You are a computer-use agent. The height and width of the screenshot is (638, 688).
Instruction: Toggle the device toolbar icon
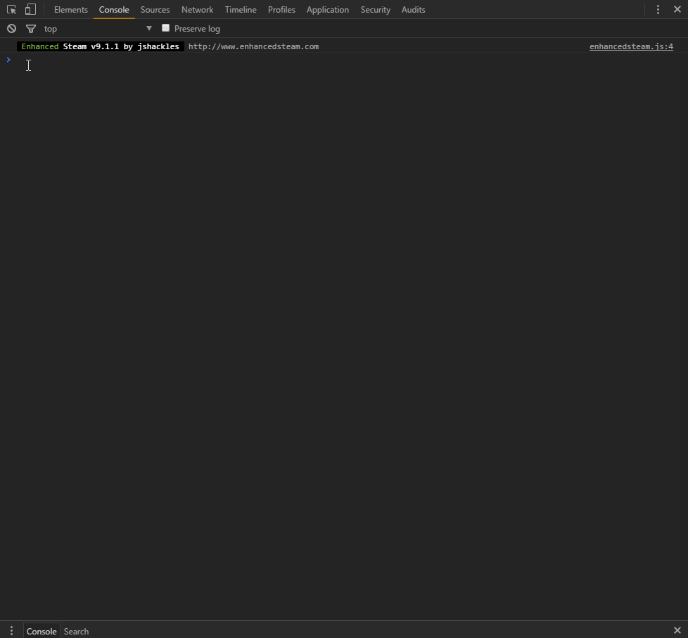point(30,9)
